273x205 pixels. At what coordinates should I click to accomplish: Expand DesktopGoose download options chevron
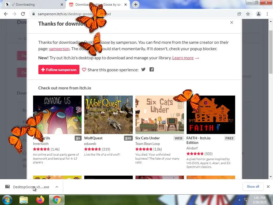[x=57, y=187]
